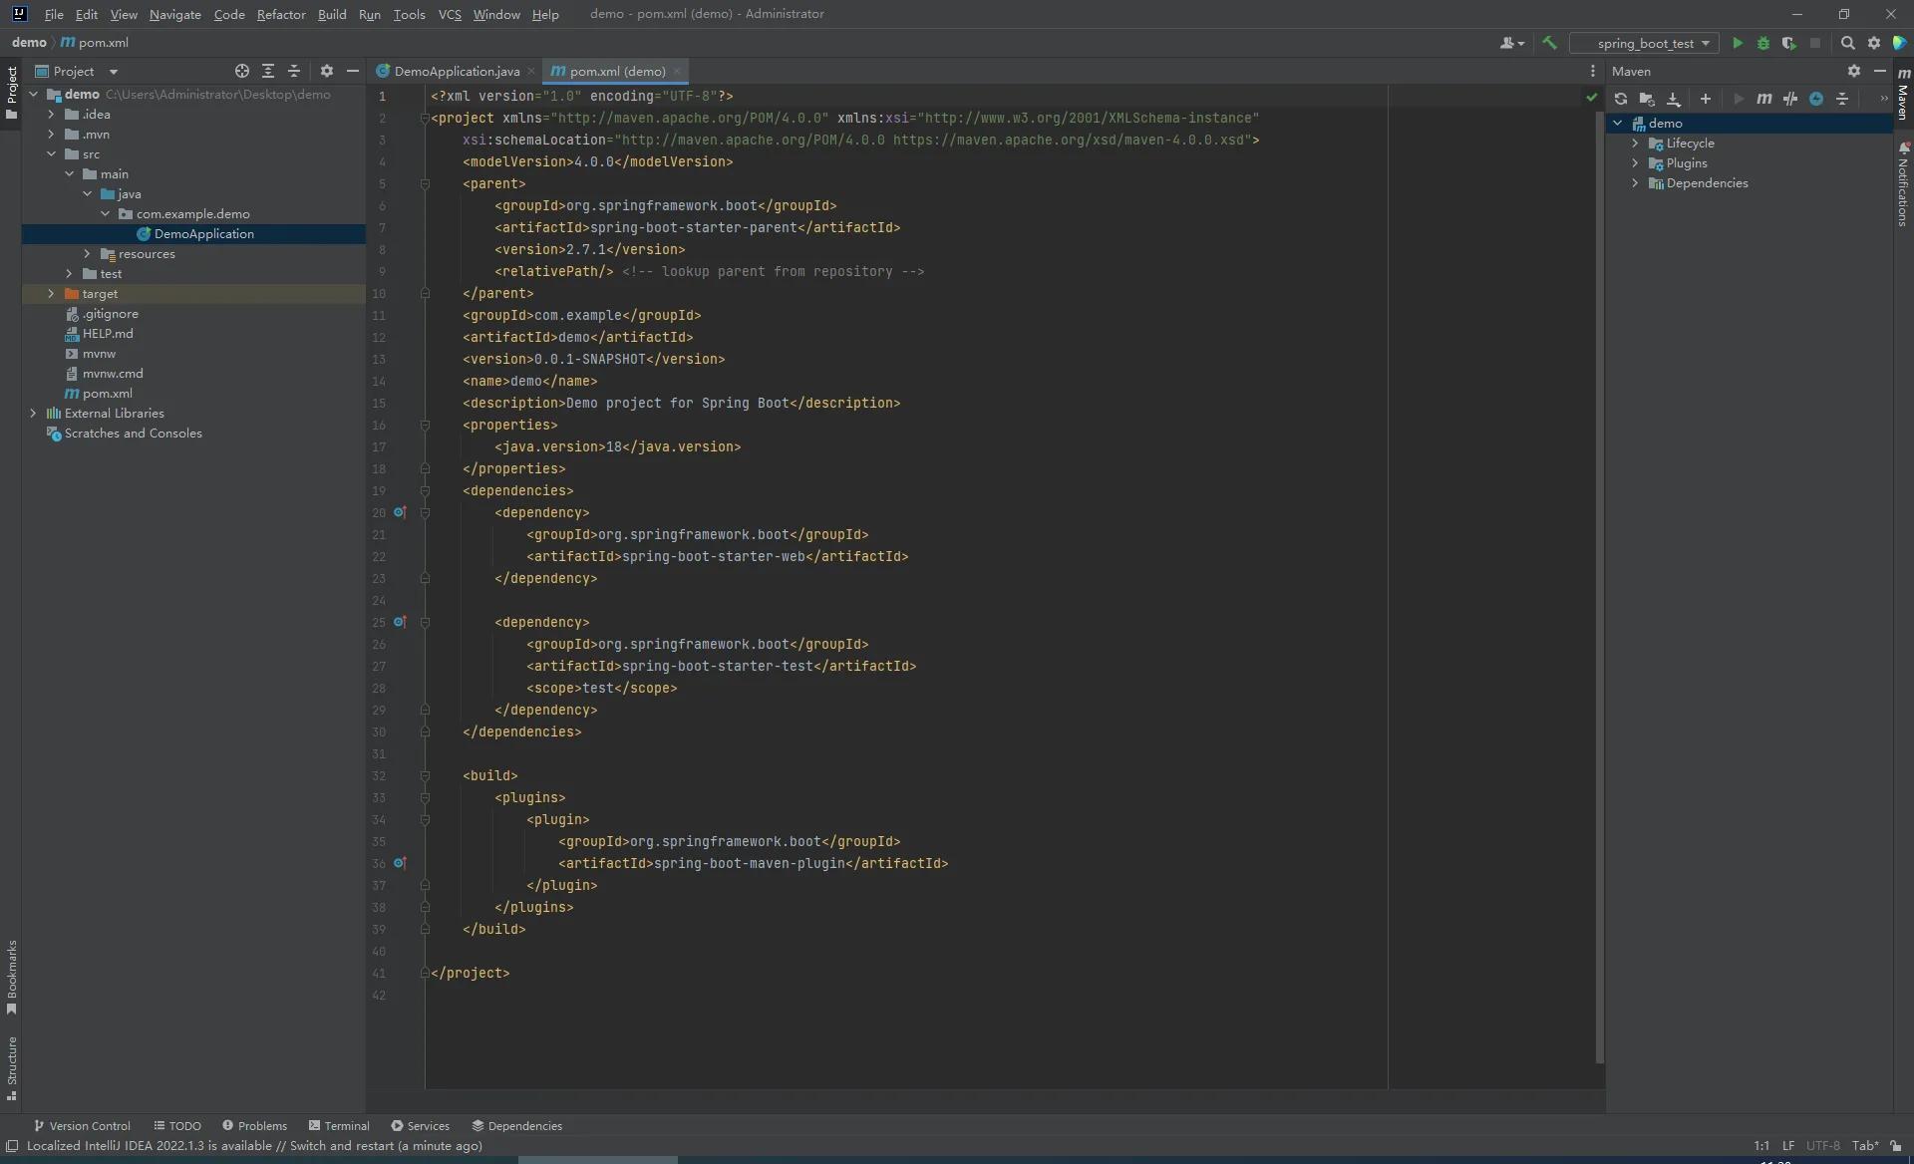Open the Build menu

[333, 15]
